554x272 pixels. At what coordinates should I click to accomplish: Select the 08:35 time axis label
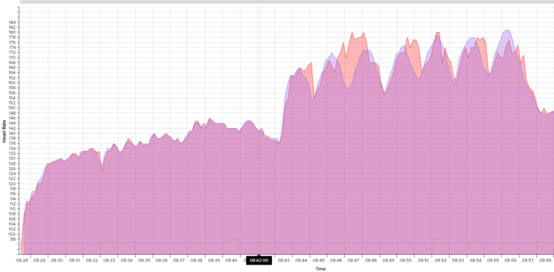144,260
